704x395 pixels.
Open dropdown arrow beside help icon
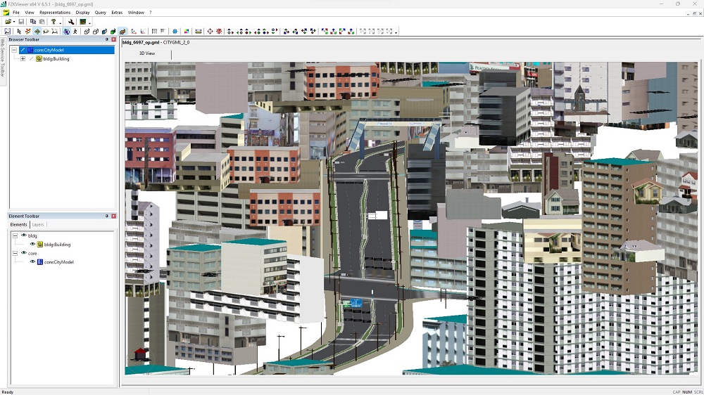[x=60, y=22]
